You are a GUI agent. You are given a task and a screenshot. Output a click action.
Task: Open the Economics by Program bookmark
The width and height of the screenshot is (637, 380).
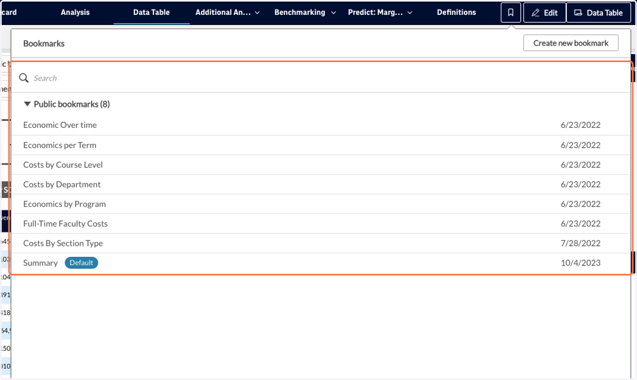pos(321,204)
